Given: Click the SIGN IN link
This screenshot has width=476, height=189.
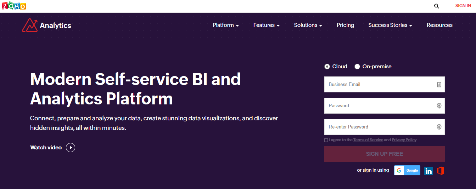Looking at the screenshot, I should (463, 6).
